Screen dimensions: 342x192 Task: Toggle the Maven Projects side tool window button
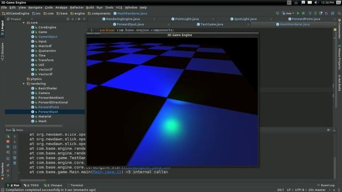tap(339, 57)
